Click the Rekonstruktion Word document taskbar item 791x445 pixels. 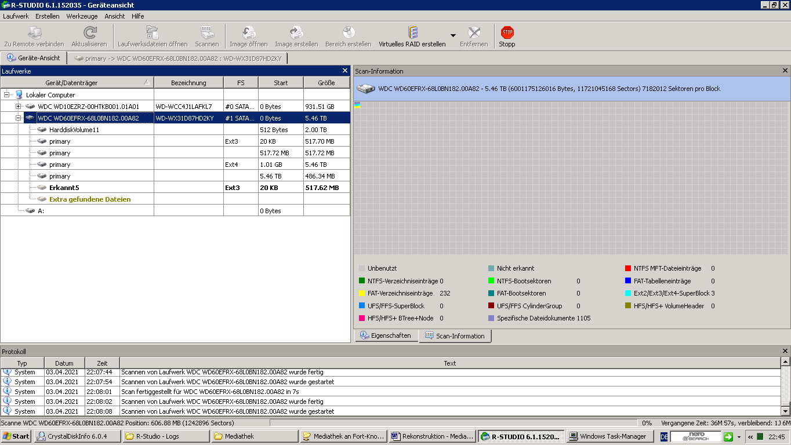click(432, 436)
